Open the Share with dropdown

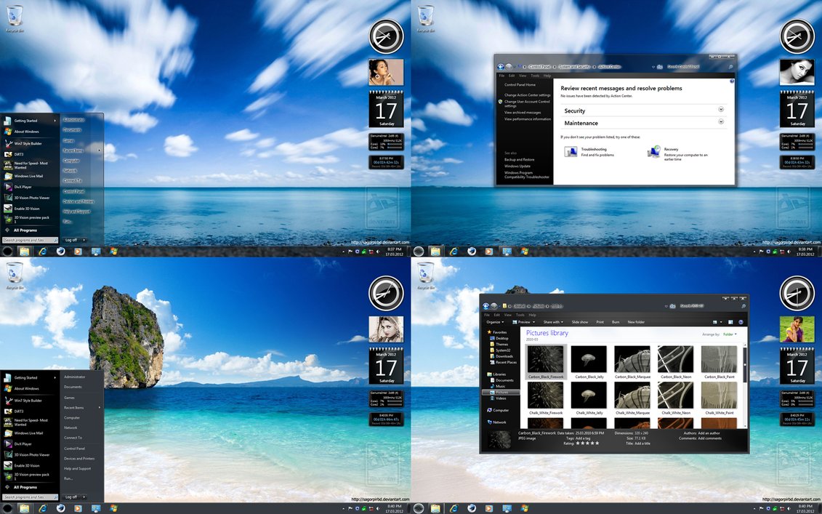[x=552, y=321]
